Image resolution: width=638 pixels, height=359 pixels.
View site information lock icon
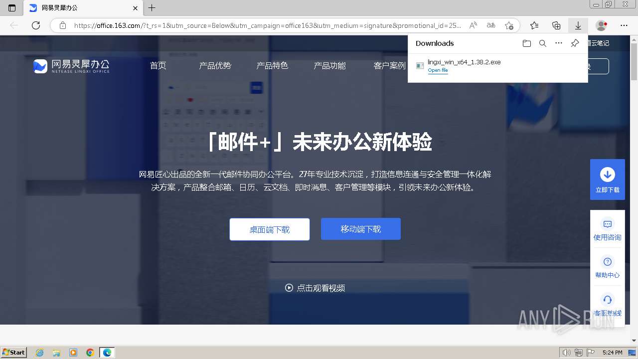(62, 25)
